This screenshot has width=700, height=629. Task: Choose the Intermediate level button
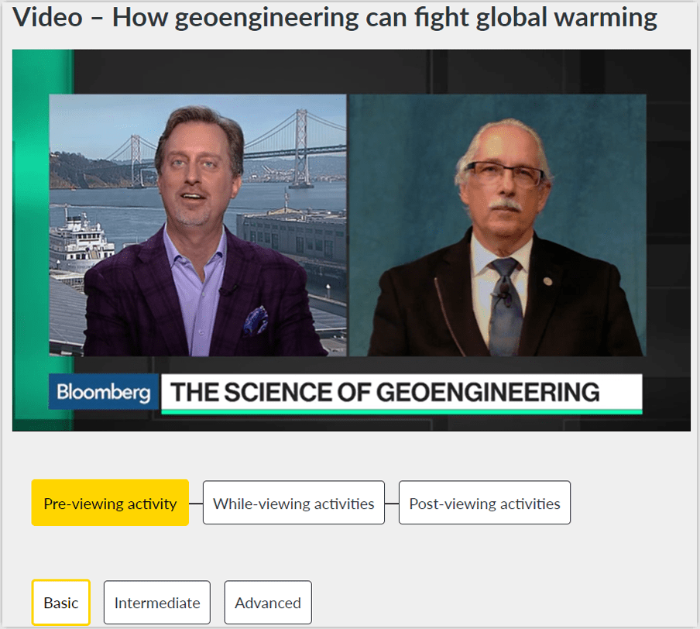click(157, 603)
